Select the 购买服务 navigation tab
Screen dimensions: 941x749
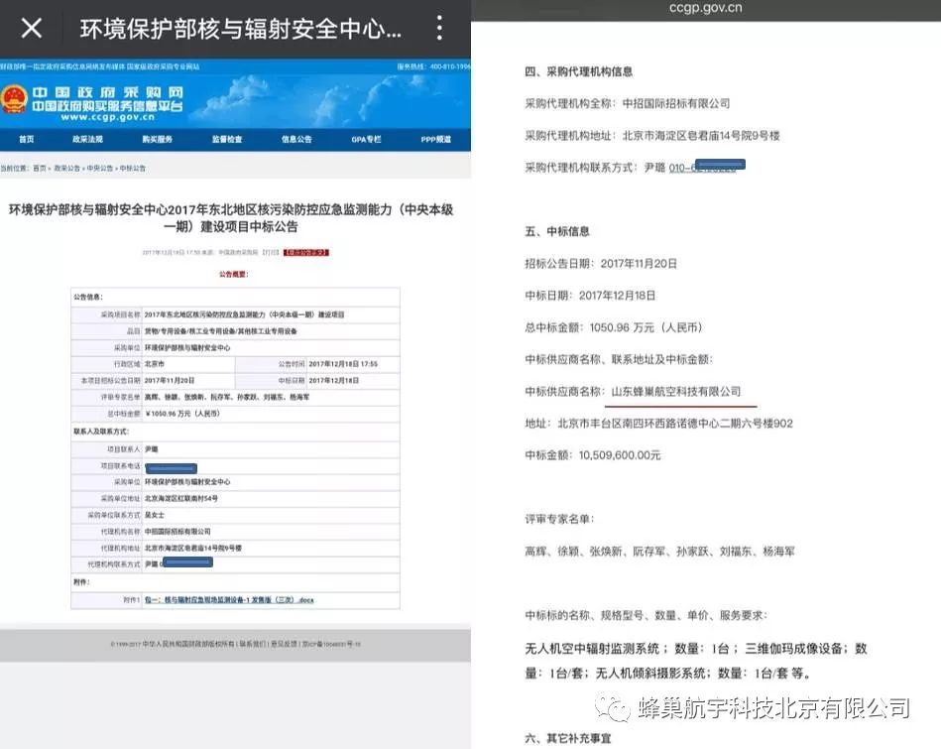(157, 140)
